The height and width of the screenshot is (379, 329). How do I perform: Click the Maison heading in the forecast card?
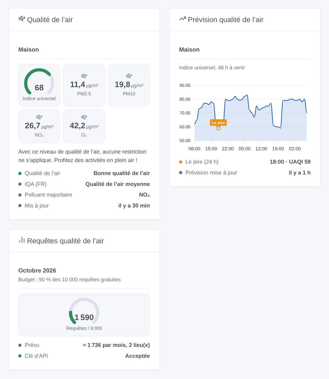pyautogui.click(x=189, y=50)
